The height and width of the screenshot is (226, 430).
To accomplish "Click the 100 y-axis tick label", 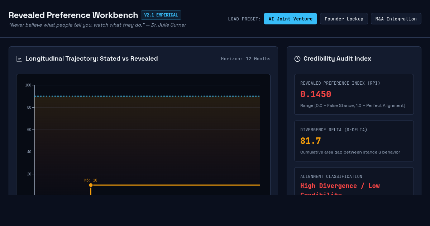I will point(28,85).
